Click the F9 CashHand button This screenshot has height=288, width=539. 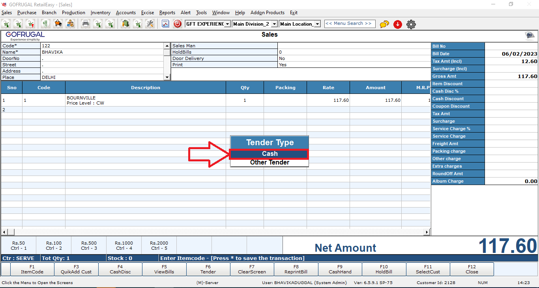340,269
